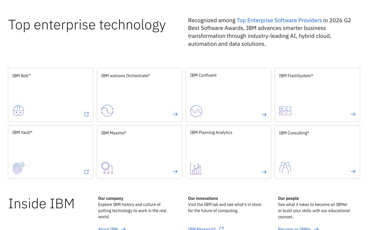Click the IBM Planning Analytics chart icon
Viewport: 368px width, 230px height.
(x=196, y=168)
